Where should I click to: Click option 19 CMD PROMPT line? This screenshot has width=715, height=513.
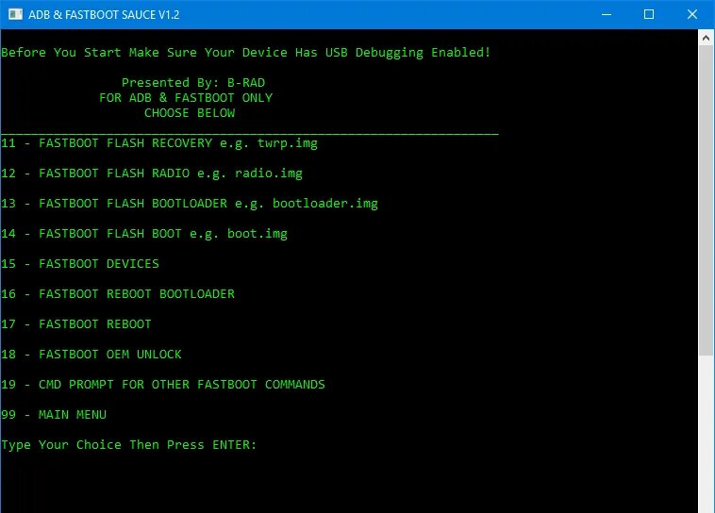[163, 385]
